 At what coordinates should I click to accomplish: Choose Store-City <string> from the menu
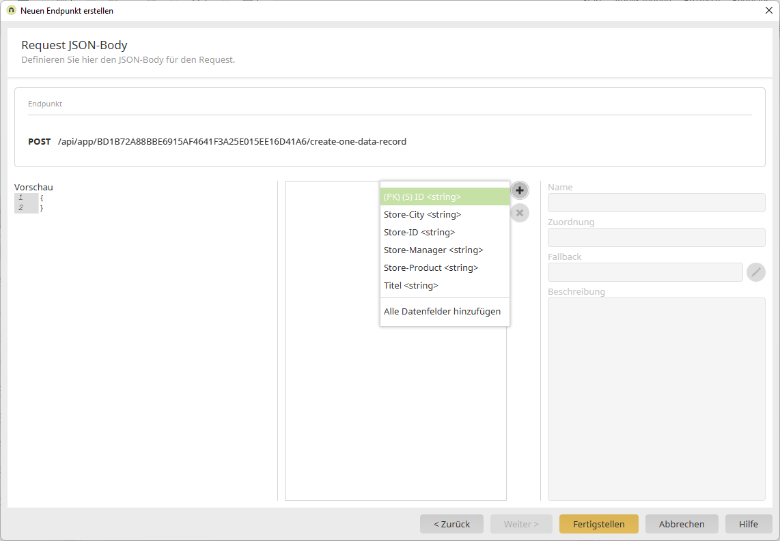pos(445,215)
